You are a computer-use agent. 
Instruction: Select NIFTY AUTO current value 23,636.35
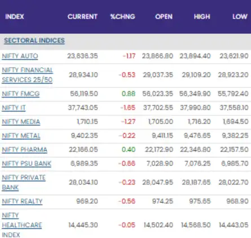click(x=82, y=56)
